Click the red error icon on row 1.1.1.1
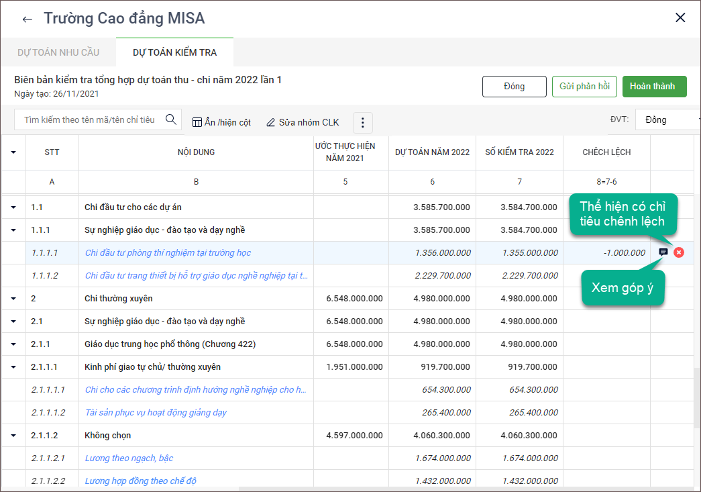The width and height of the screenshot is (701, 492). coord(679,252)
